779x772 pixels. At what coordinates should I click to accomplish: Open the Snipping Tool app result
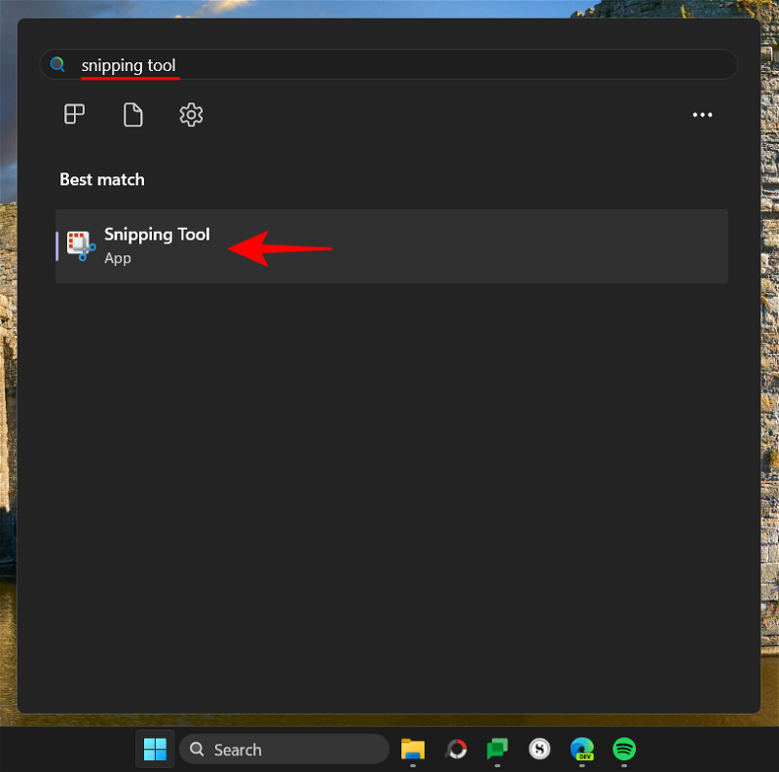coord(391,246)
